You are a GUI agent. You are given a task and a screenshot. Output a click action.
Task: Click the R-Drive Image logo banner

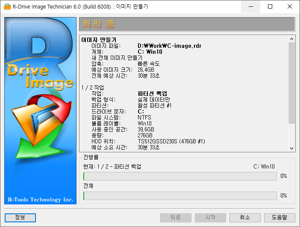(40, 111)
